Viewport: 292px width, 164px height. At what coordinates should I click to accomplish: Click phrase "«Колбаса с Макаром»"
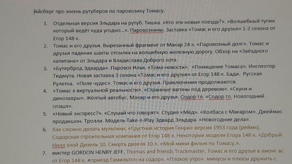[x=229, y=112]
